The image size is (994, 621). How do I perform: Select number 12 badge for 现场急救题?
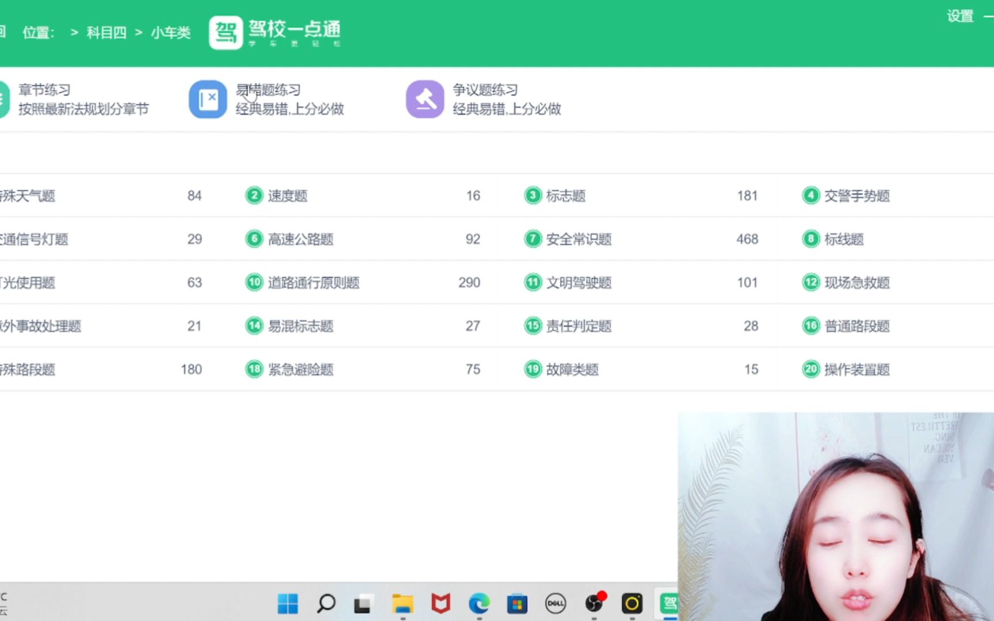pos(811,282)
